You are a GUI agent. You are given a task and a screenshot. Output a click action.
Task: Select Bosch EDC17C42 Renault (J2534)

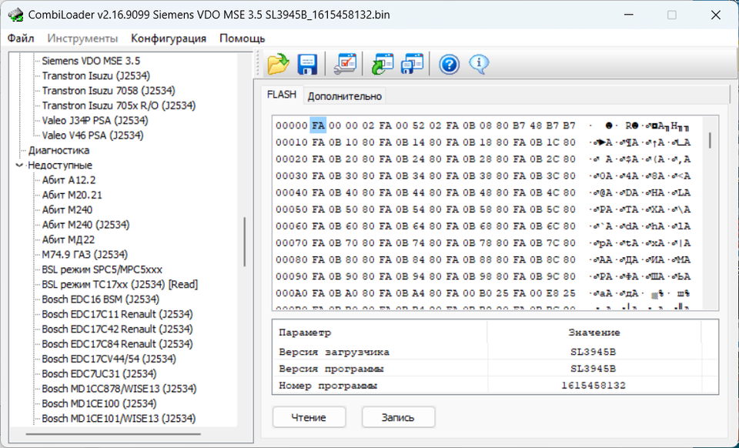[x=117, y=329]
